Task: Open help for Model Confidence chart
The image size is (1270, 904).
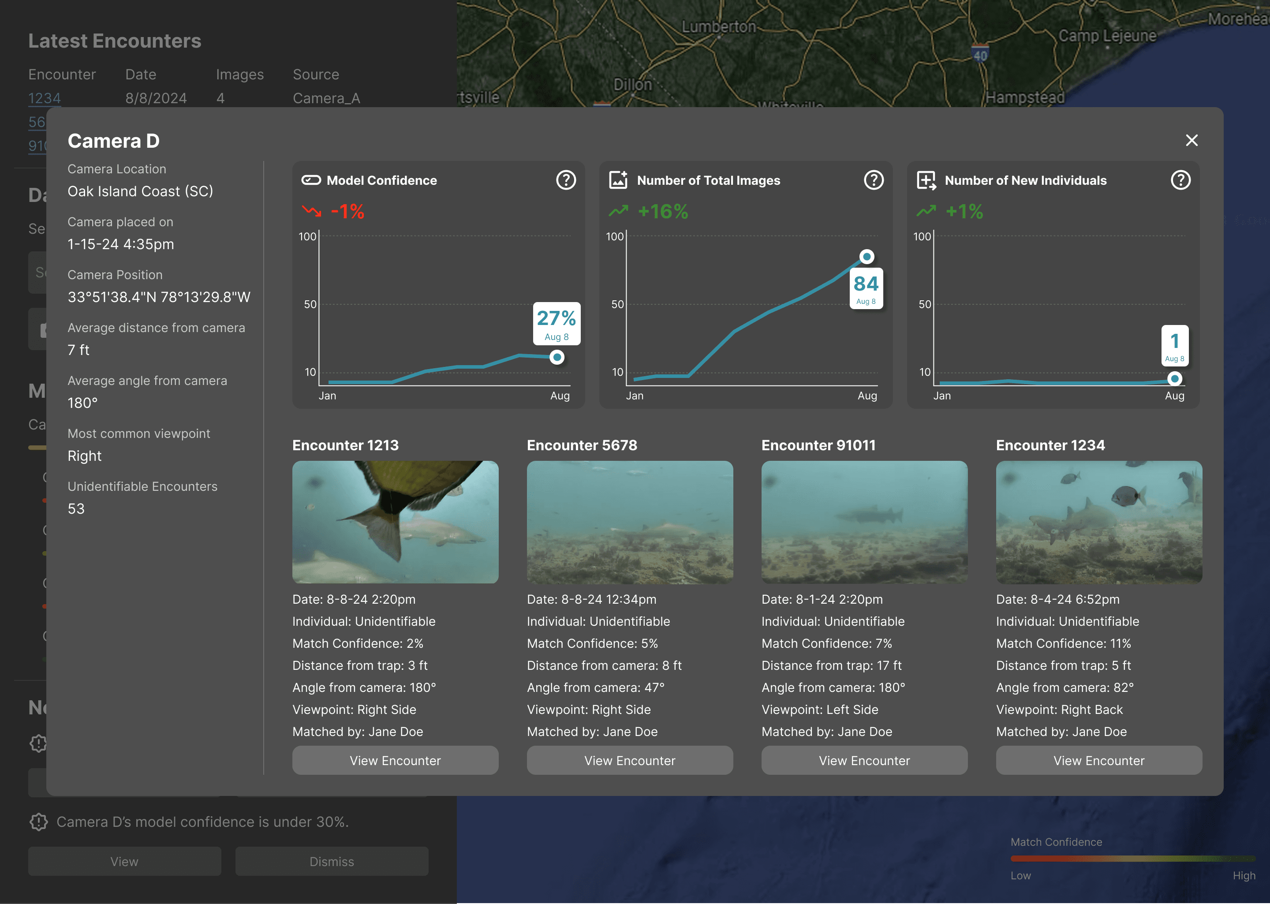Action: pyautogui.click(x=565, y=180)
